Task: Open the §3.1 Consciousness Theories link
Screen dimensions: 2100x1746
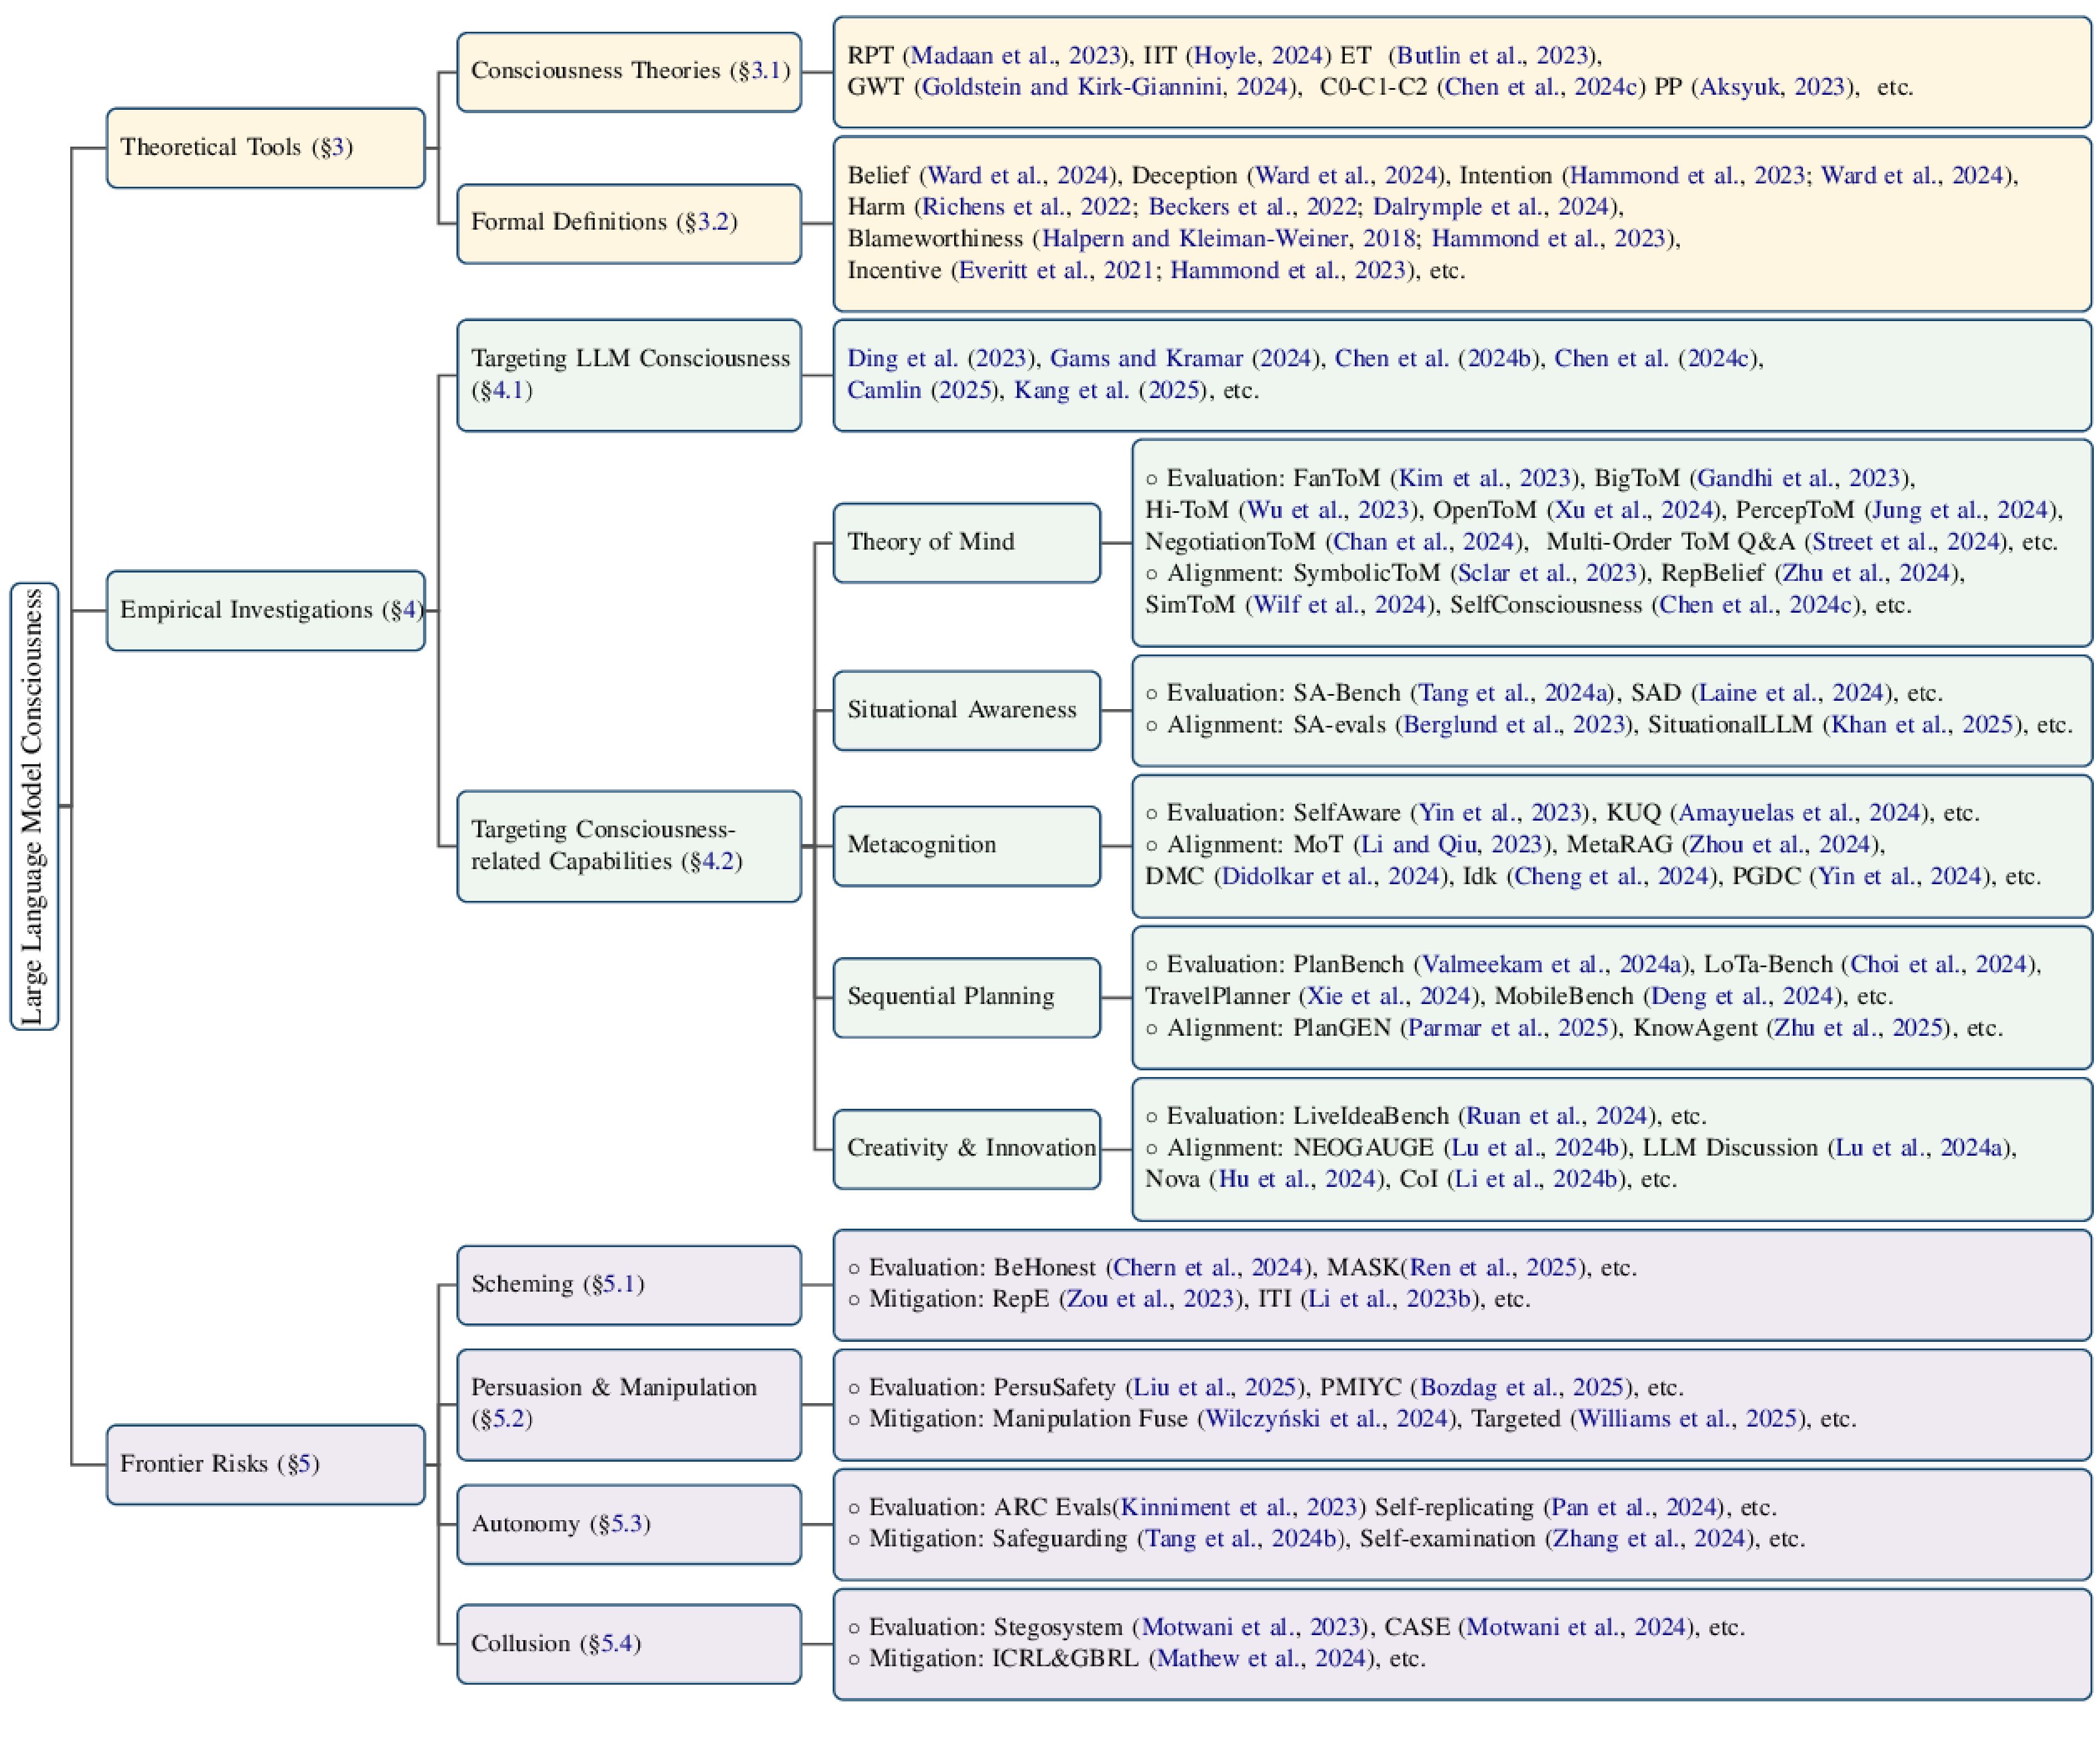Action: click(765, 71)
